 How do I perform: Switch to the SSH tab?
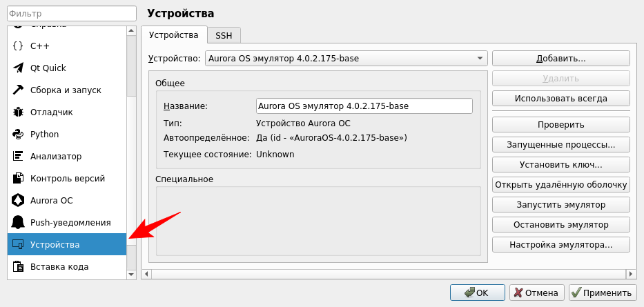coord(224,35)
